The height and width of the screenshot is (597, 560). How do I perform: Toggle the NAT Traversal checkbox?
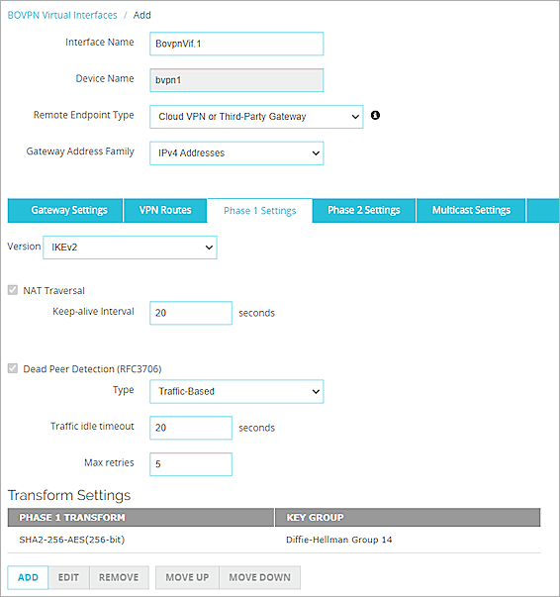pyautogui.click(x=13, y=290)
